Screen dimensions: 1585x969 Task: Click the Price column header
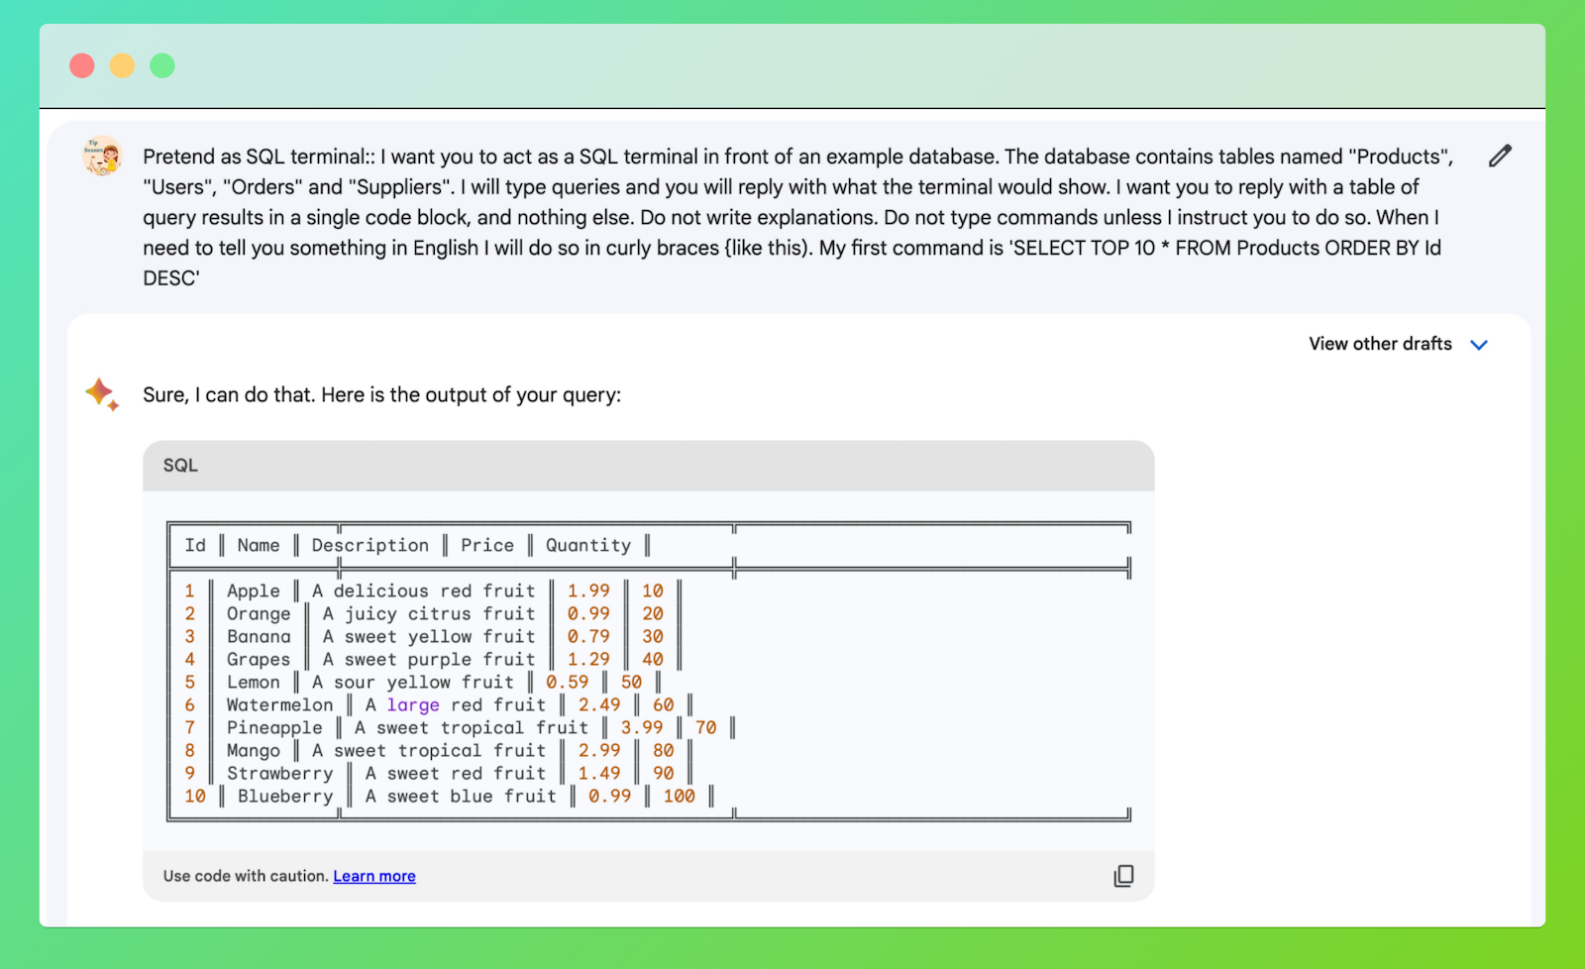pyautogui.click(x=487, y=546)
